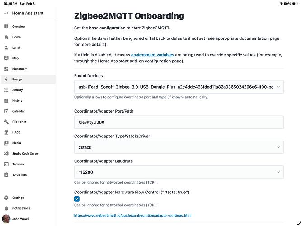The width and height of the screenshot is (301, 226).
Task: Click the Coordinator Port/Path input field
Action: coord(179,122)
